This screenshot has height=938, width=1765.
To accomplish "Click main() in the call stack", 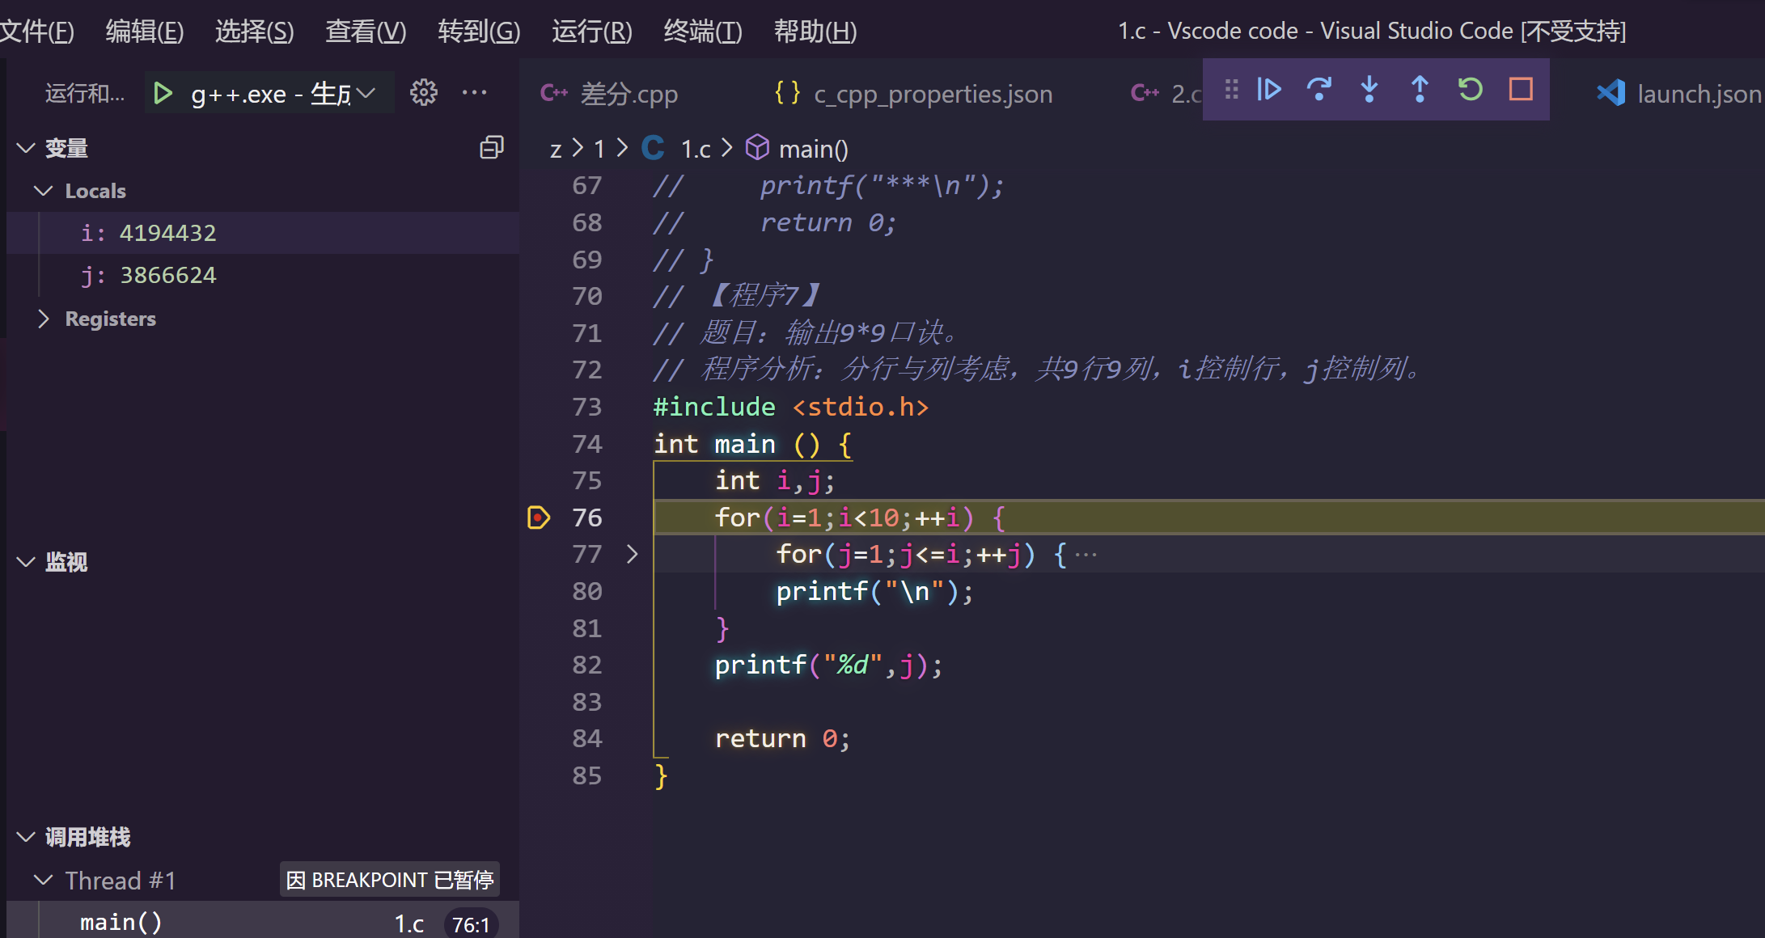I will tap(120, 920).
